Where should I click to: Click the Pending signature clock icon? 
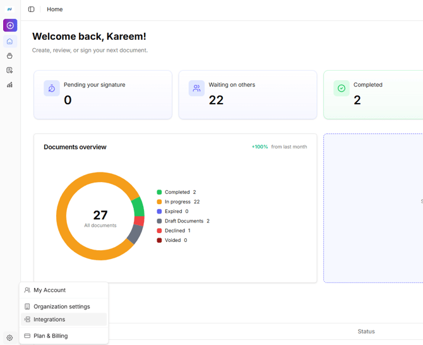point(52,88)
